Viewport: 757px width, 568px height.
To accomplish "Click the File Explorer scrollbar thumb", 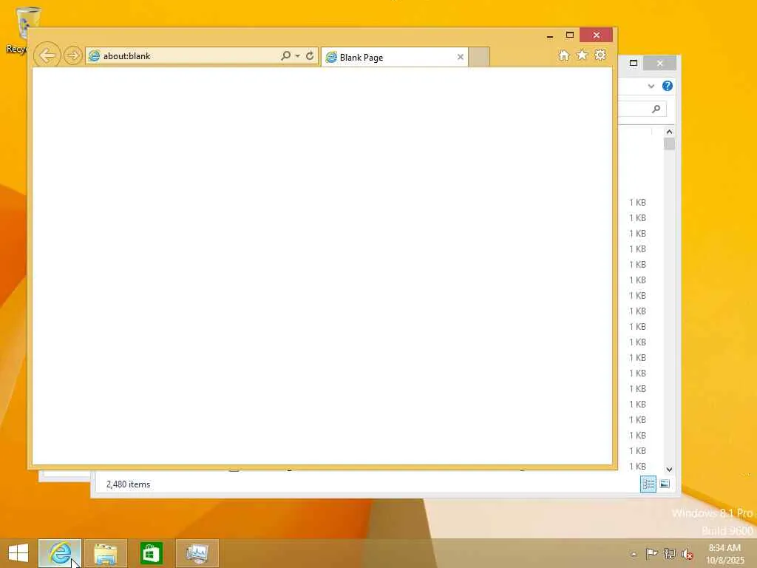I will [669, 144].
